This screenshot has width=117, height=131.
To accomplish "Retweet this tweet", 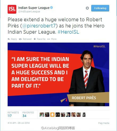I will click(x=25, y=39).
